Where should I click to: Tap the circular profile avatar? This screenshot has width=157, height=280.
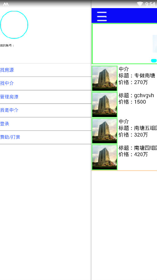14,25
